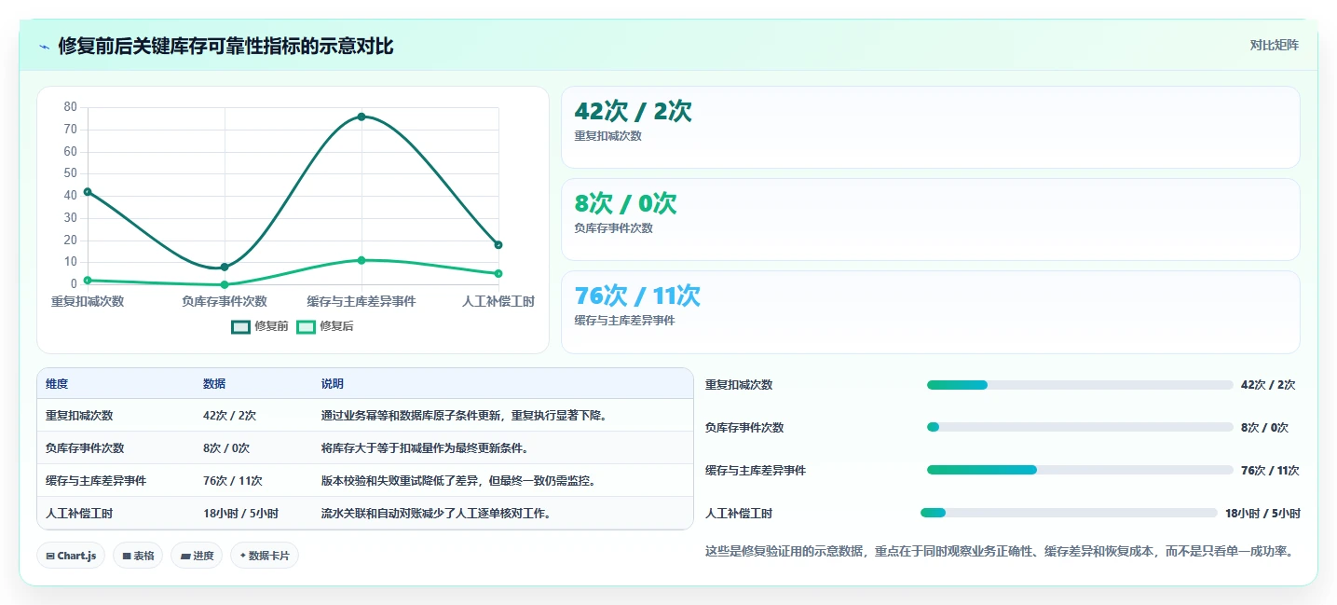Click the 修复后 legend color box

[306, 326]
